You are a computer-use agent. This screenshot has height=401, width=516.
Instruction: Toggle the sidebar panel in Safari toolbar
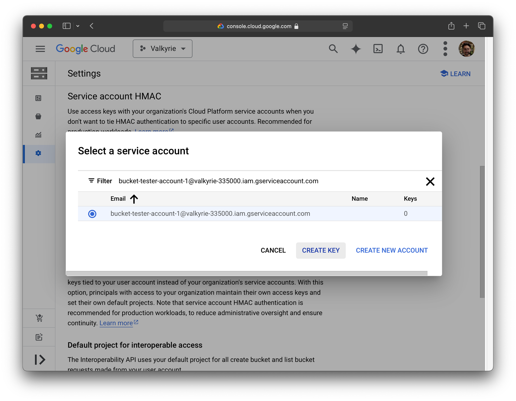66,26
